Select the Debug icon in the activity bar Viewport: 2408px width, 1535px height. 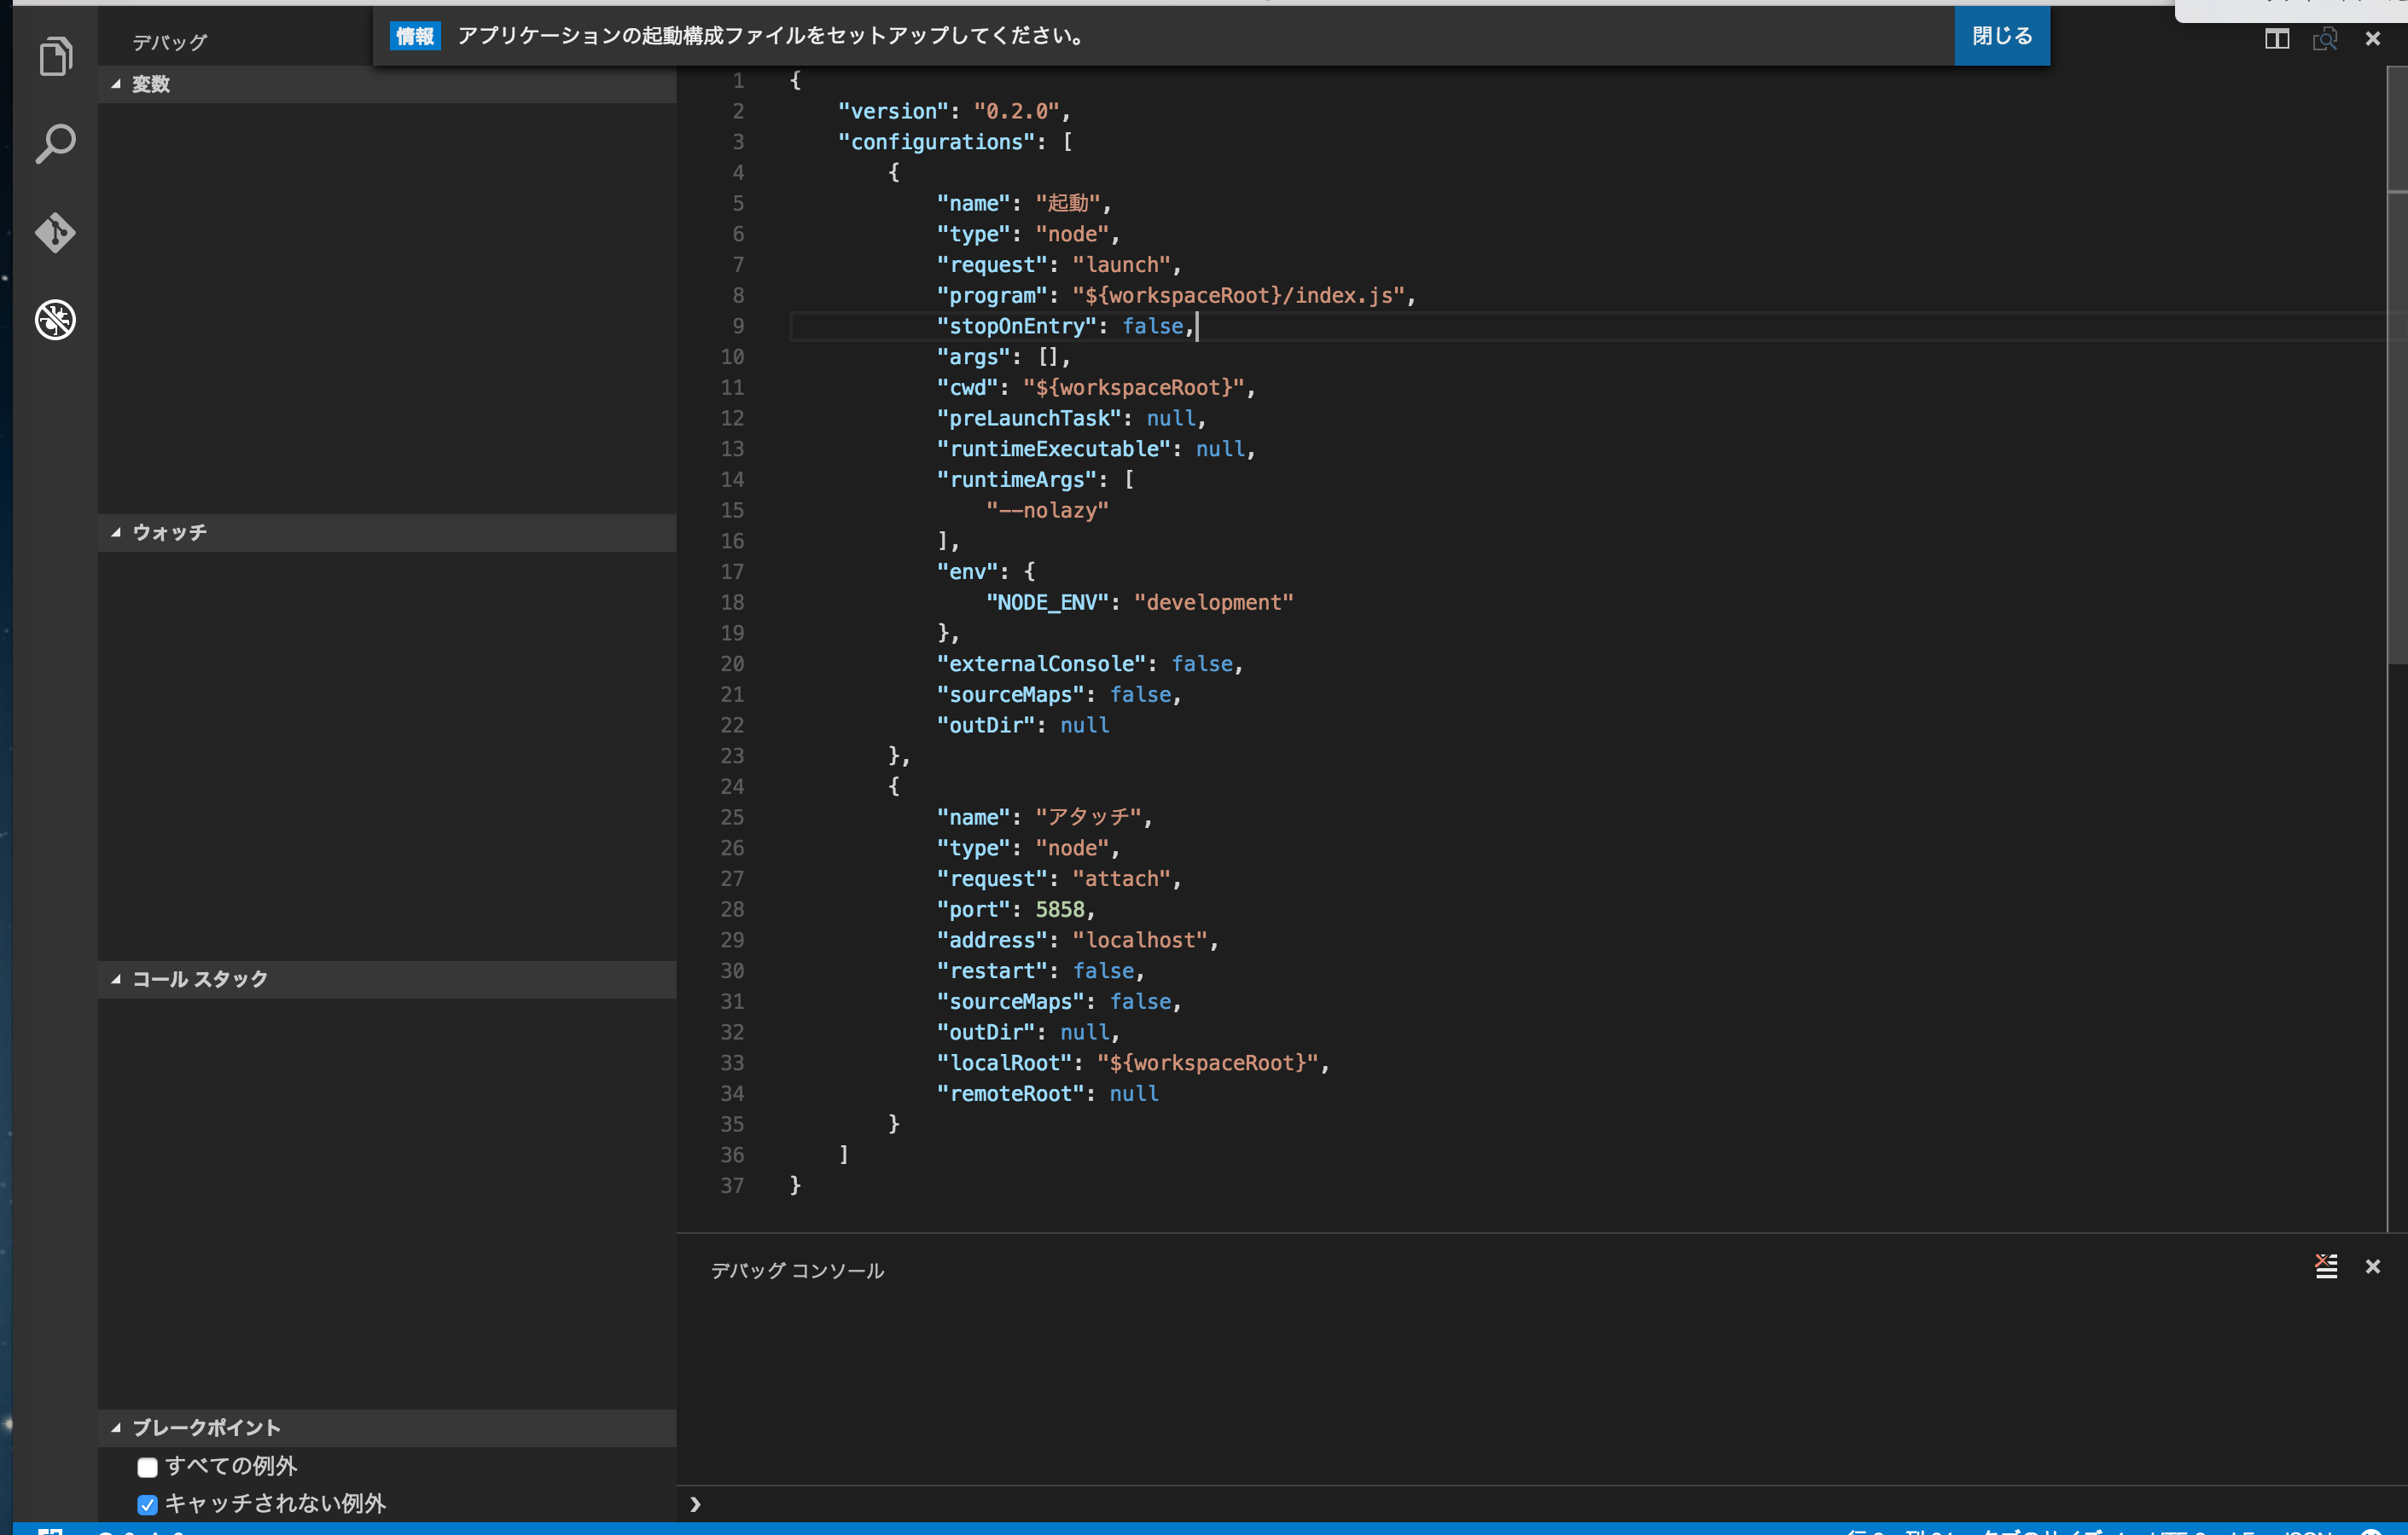tap(56, 320)
